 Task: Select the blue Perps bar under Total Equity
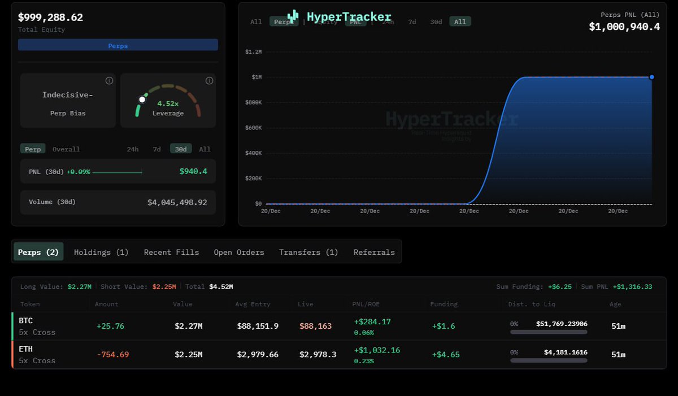point(118,45)
